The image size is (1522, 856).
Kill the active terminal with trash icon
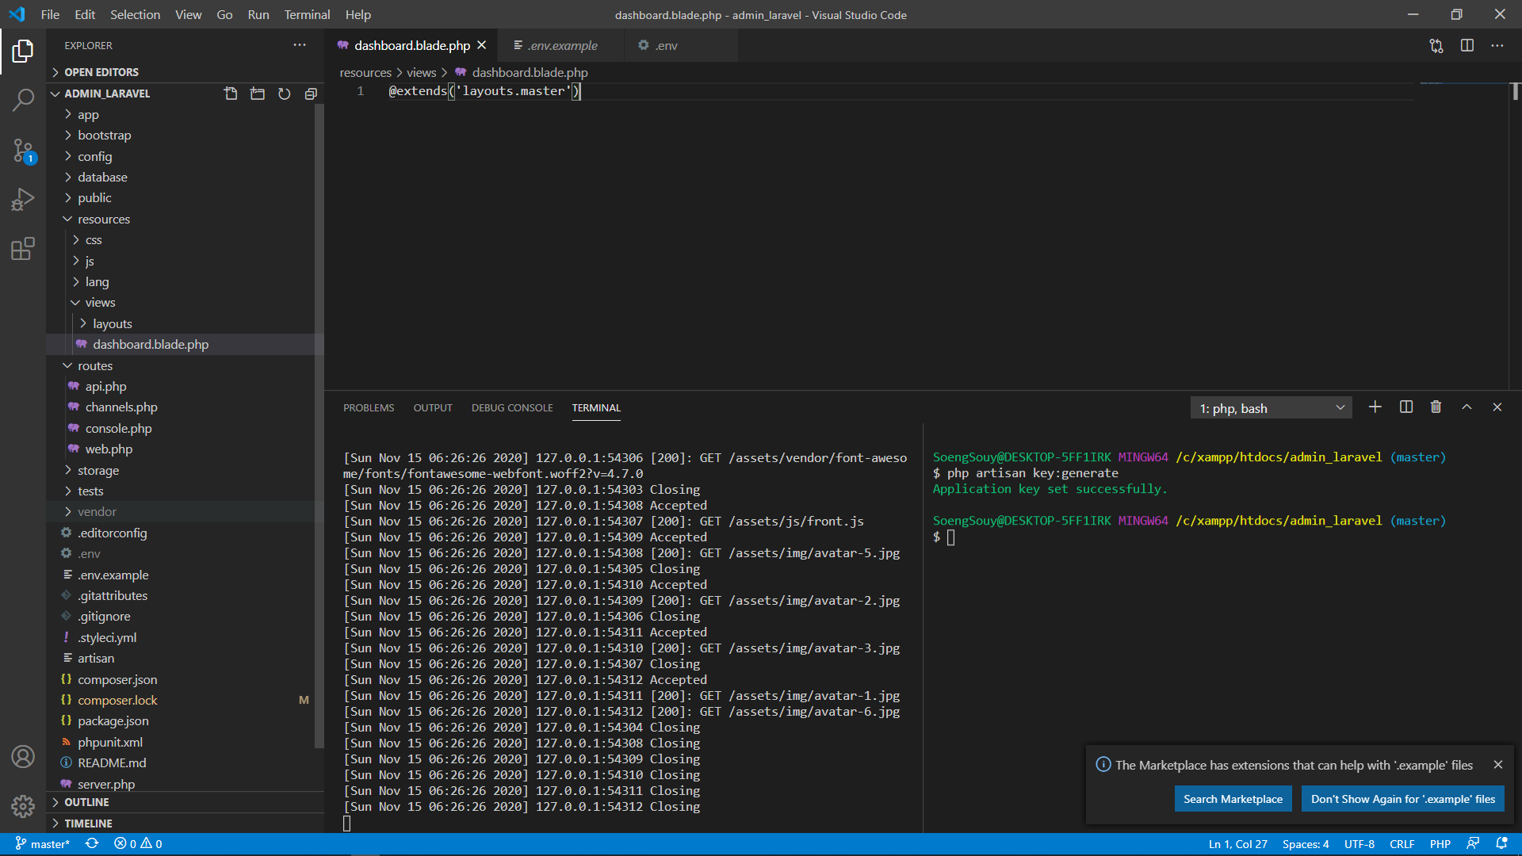tap(1435, 407)
